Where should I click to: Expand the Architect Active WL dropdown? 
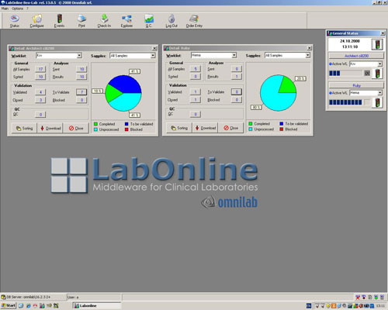coord(379,64)
